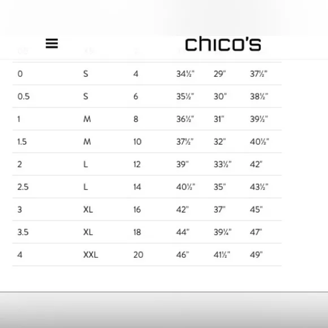Select the Chico's size 0 row
The height and width of the screenshot is (328, 328).
point(147,74)
